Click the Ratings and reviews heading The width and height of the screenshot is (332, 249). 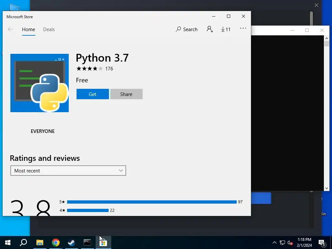coord(45,158)
